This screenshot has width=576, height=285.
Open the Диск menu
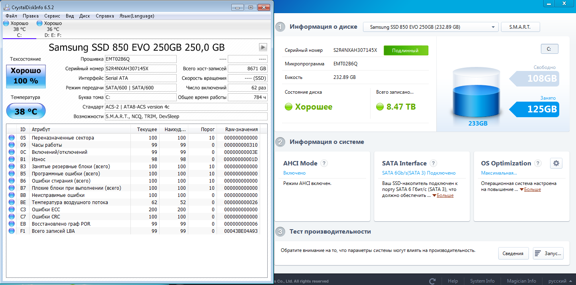pyautogui.click(x=85, y=16)
